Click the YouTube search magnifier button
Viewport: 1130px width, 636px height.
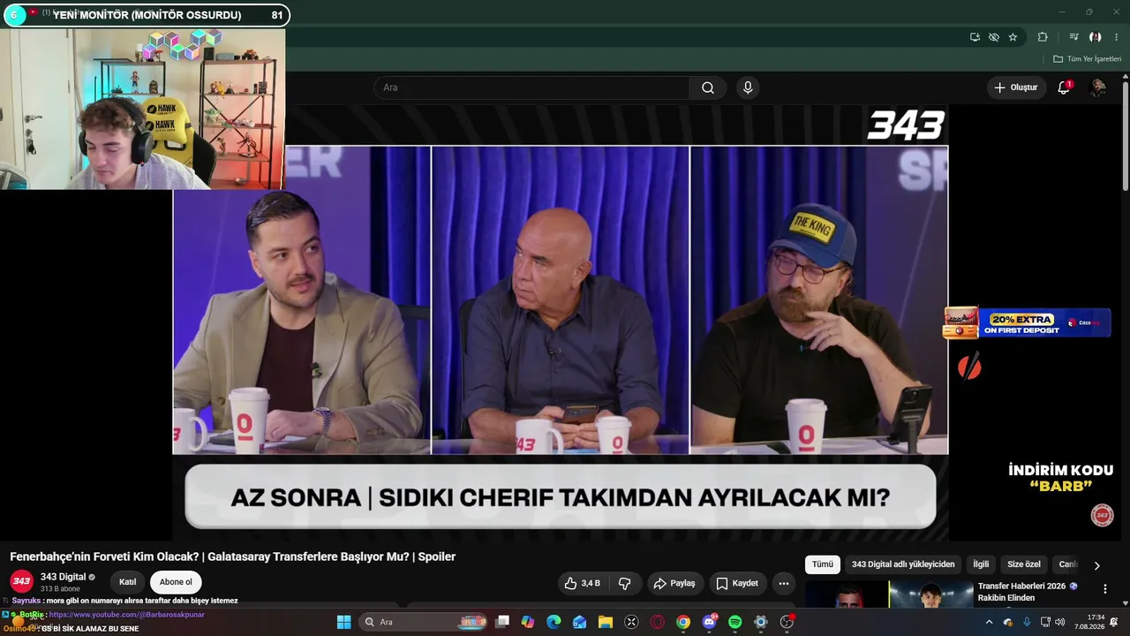pos(708,87)
